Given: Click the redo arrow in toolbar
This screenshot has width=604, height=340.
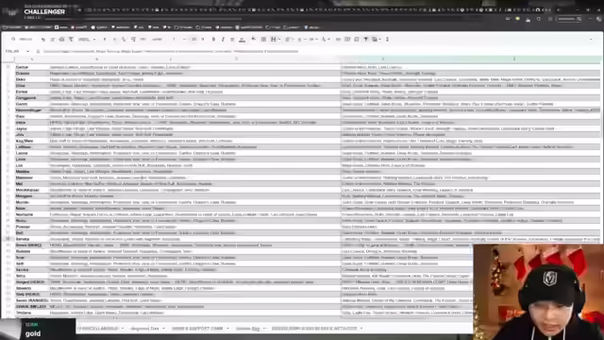Looking at the screenshot, I should coord(53,40).
